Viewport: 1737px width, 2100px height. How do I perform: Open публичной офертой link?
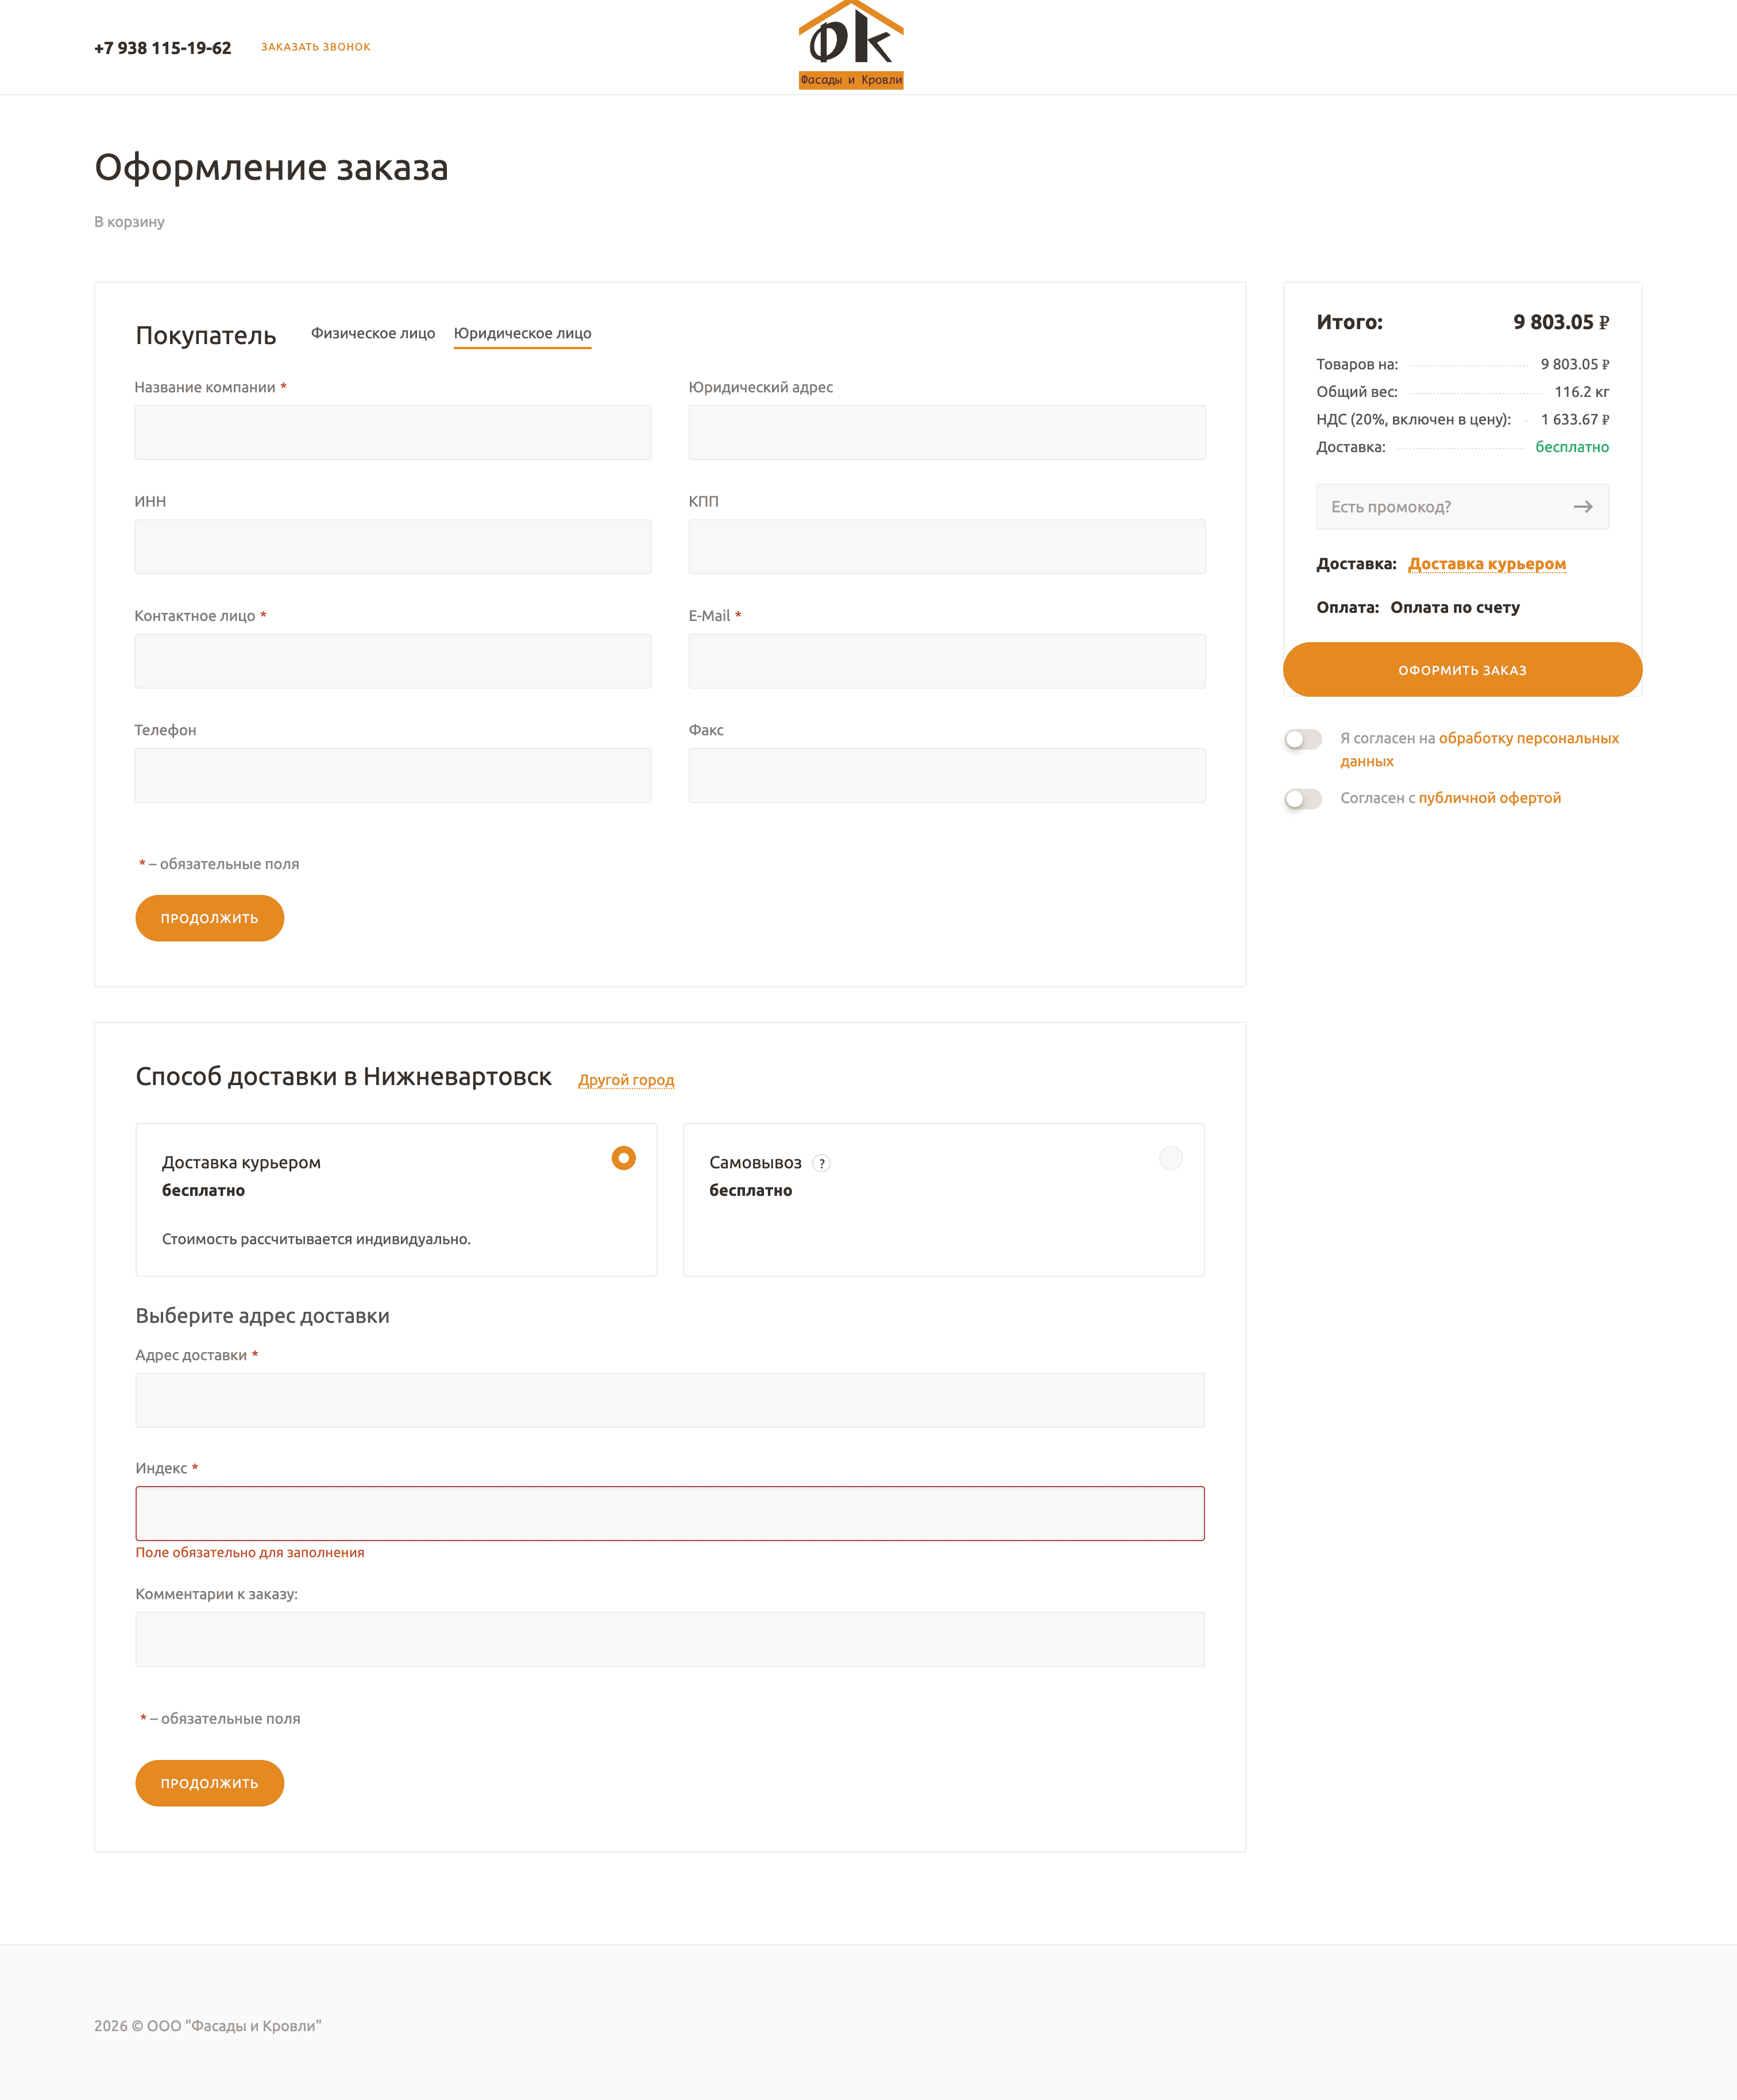pos(1489,798)
